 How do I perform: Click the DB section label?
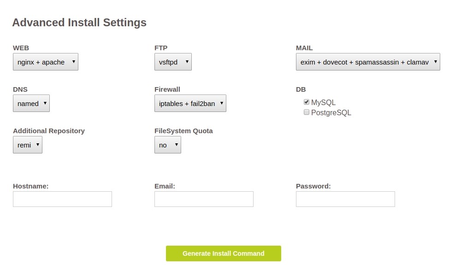tap(301, 89)
